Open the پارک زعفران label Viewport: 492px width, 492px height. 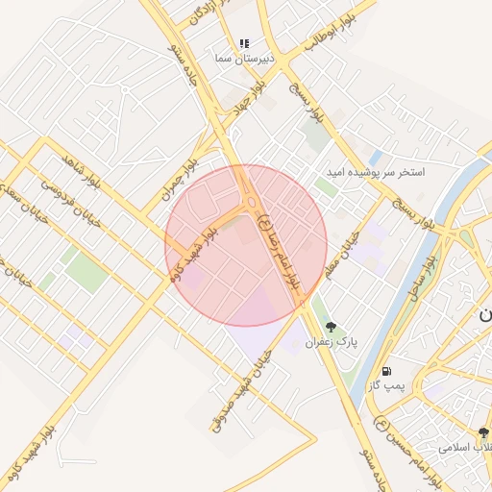click(331, 342)
